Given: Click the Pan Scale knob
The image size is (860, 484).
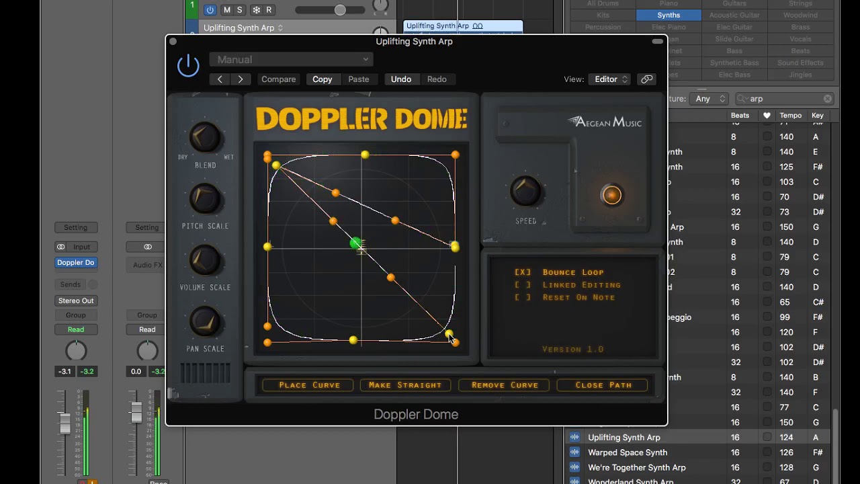Looking at the screenshot, I should pyautogui.click(x=205, y=321).
